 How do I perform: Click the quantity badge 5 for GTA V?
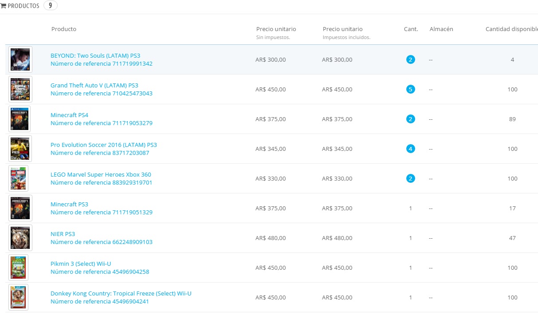410,89
